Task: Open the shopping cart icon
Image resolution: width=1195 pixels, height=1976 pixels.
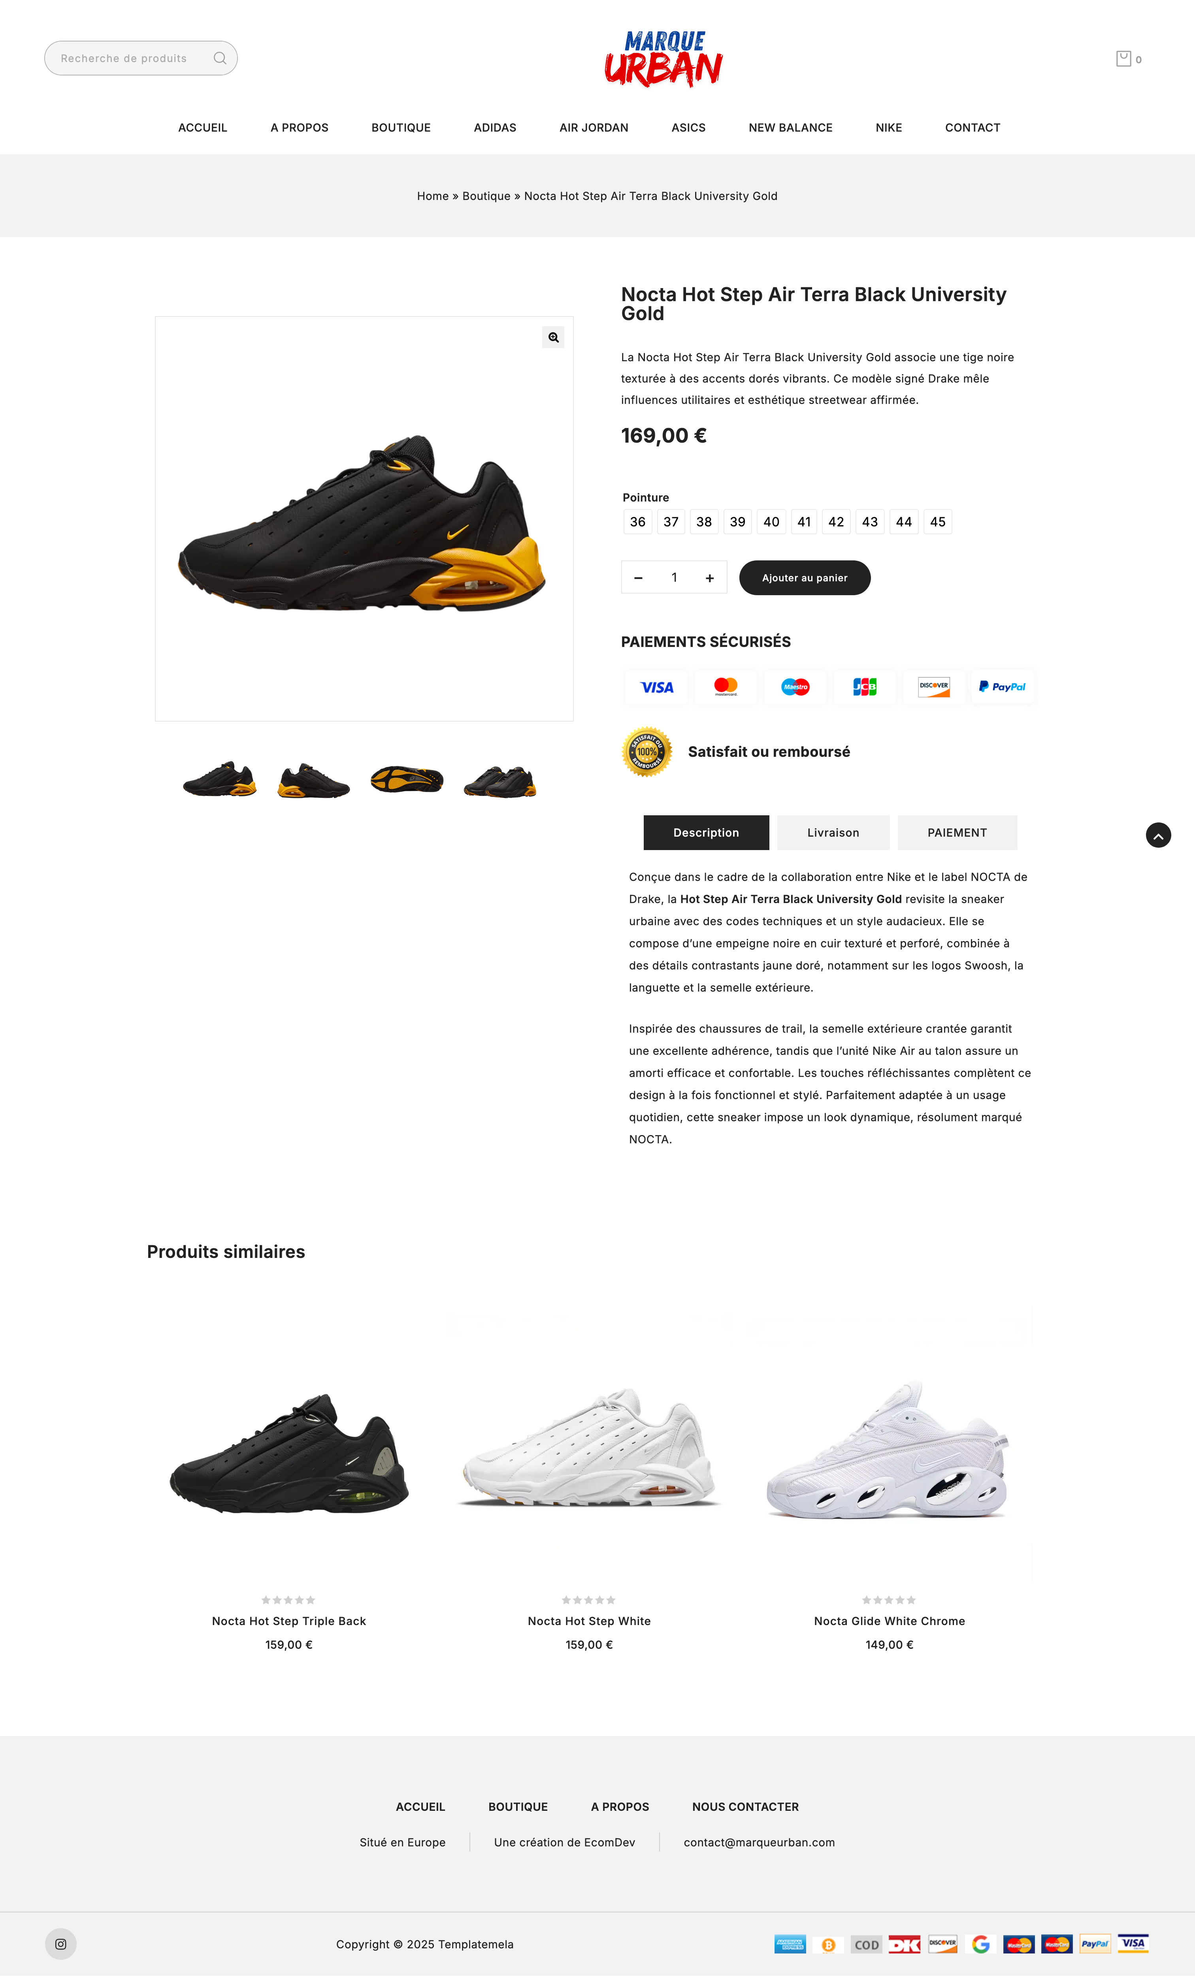Action: (x=1123, y=58)
